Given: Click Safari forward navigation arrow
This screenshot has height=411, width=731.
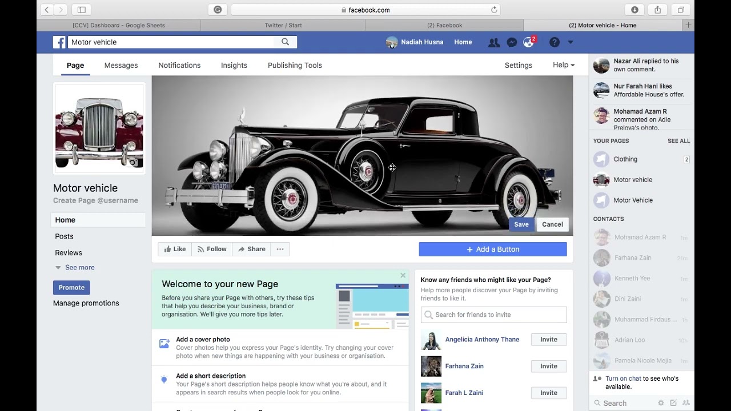Looking at the screenshot, I should [x=61, y=10].
